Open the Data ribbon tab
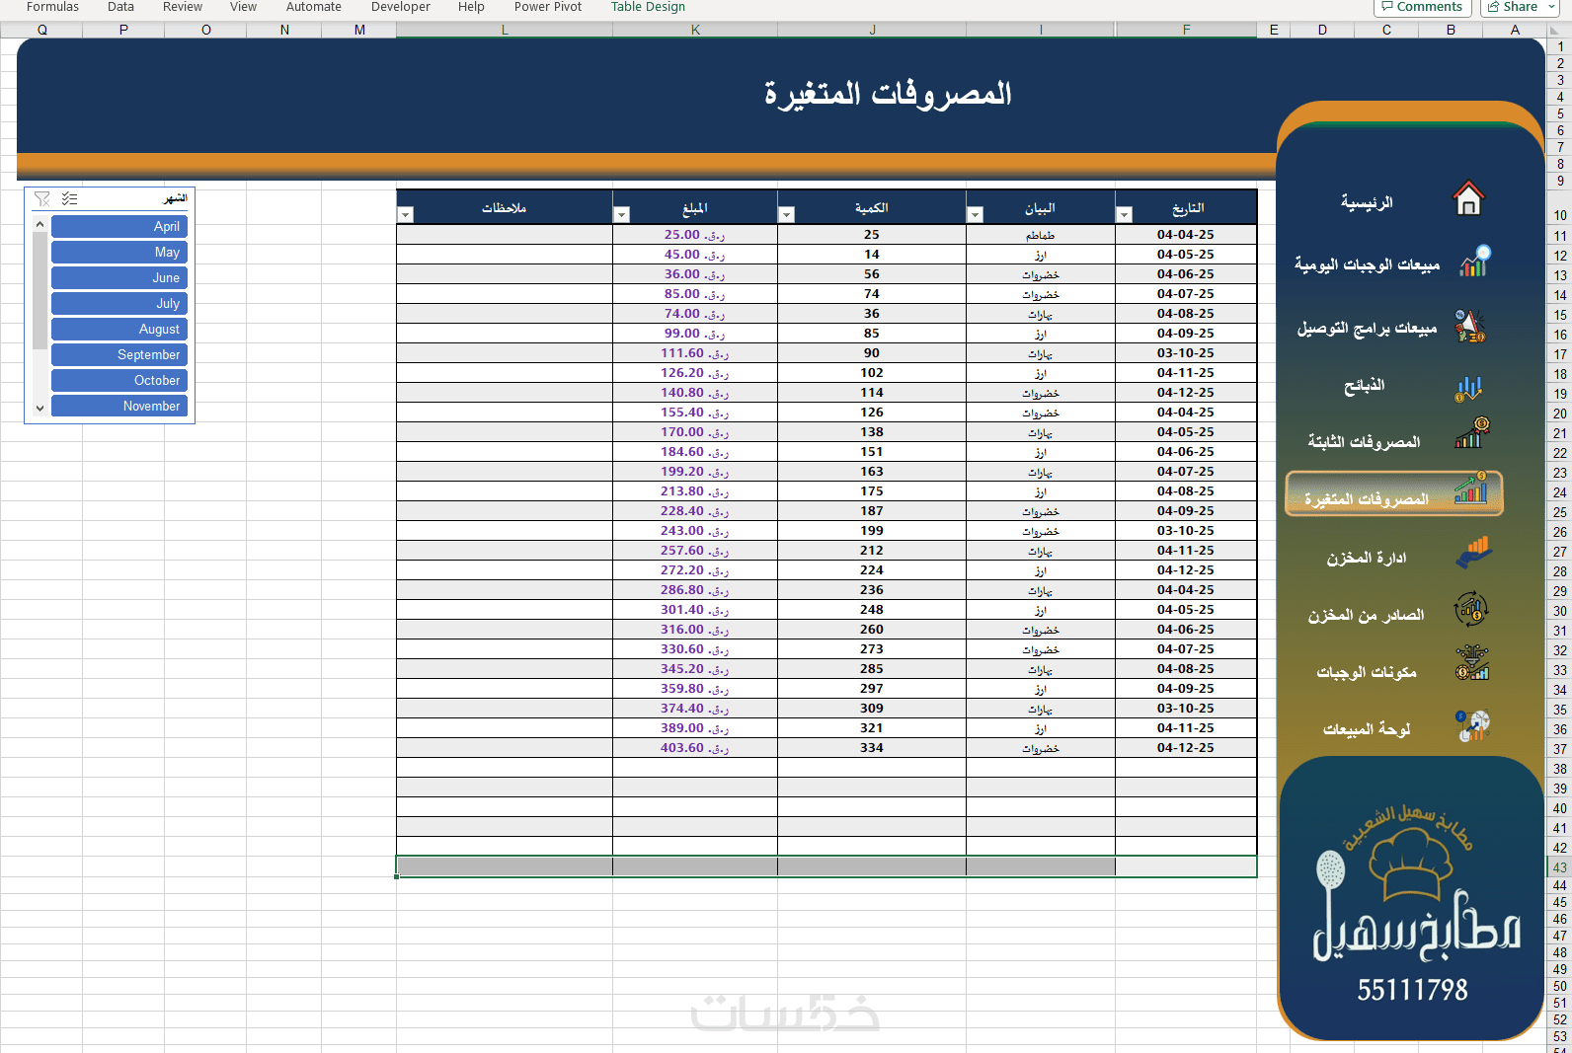The image size is (1572, 1053). (x=120, y=7)
